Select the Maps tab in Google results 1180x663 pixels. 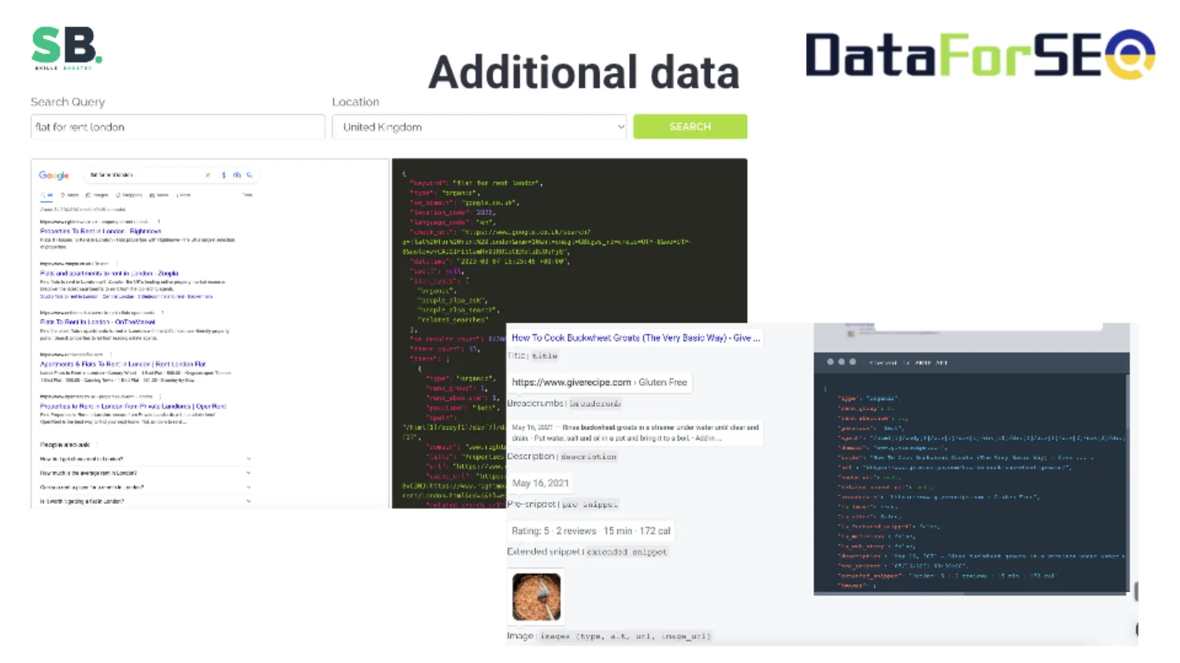(x=70, y=195)
